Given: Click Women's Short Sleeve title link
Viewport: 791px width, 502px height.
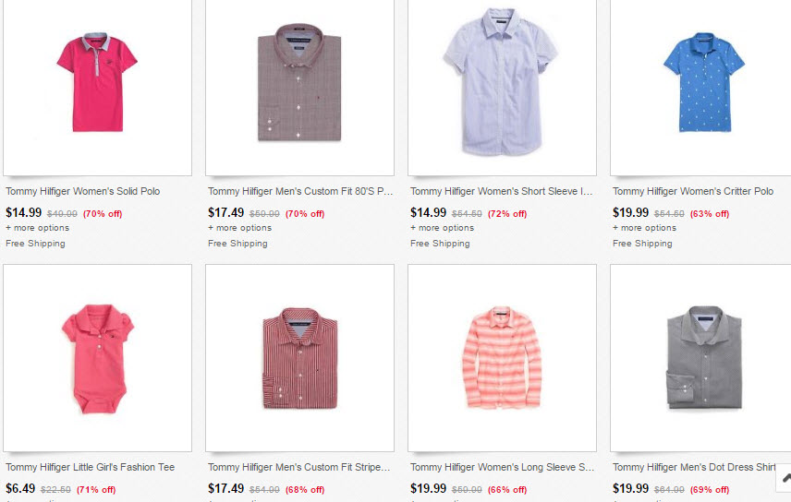Looking at the screenshot, I should click(501, 191).
